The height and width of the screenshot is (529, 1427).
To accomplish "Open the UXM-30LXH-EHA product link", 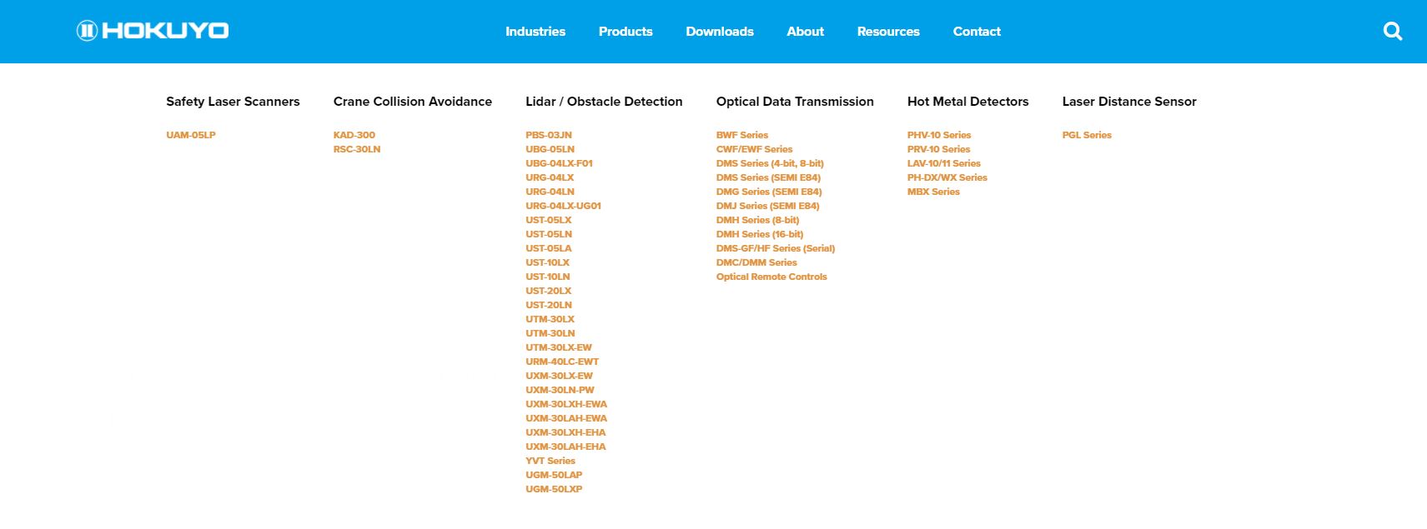I will 565,432.
